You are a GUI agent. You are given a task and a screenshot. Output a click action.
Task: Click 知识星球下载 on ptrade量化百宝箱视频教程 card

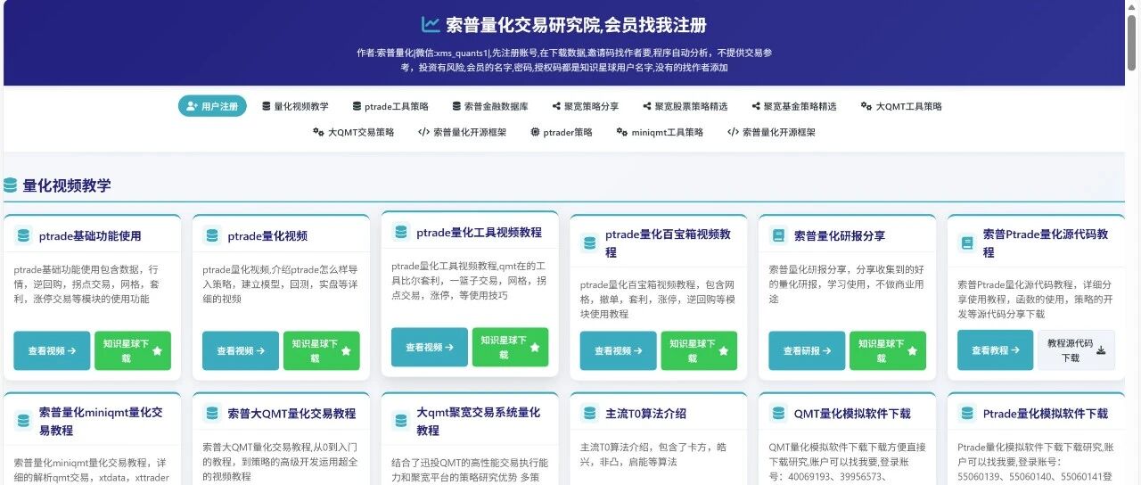699,350
